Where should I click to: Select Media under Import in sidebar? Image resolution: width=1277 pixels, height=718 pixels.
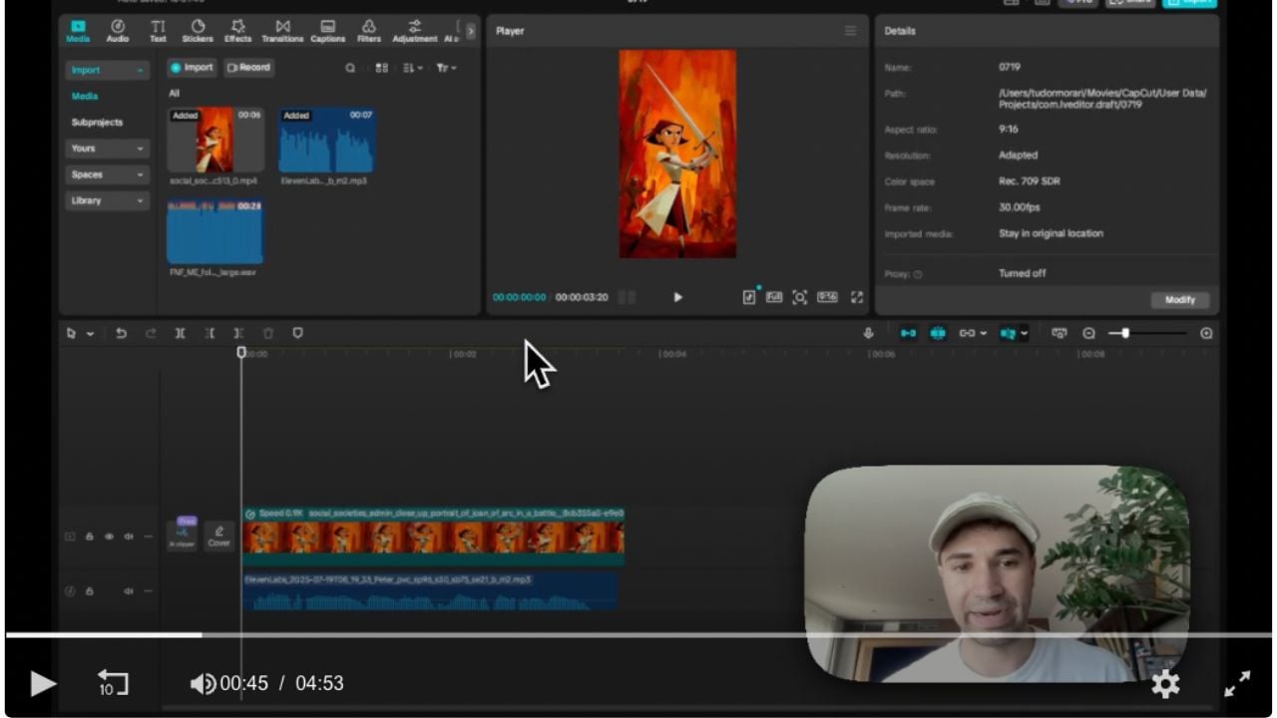point(84,97)
